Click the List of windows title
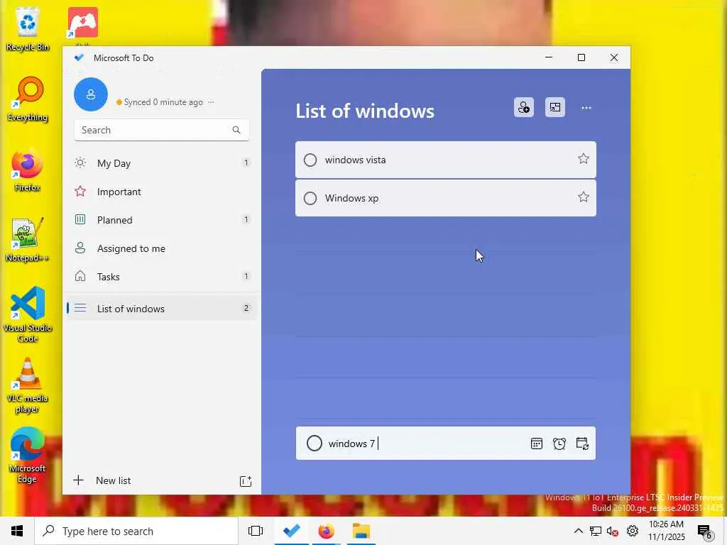Image resolution: width=727 pixels, height=545 pixels. [365, 111]
